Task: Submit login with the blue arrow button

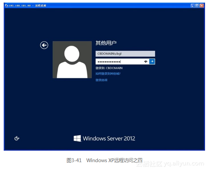Action: [x=152, y=61]
